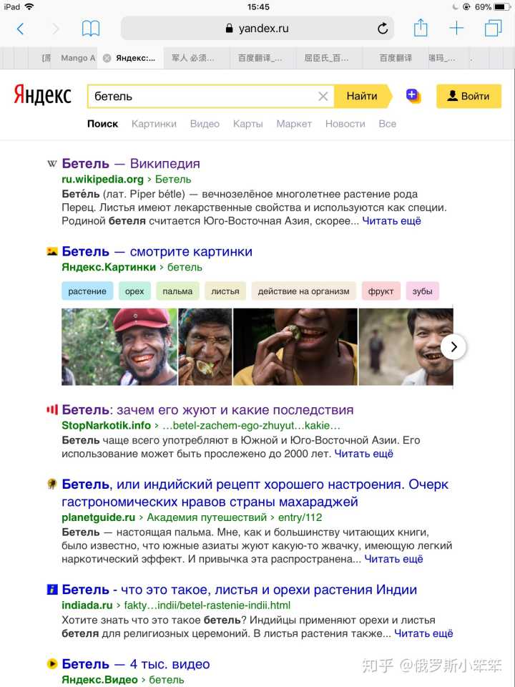The image size is (515, 687).
Task: Click Читать ещё in indiada snippet
Action: tap(423, 633)
